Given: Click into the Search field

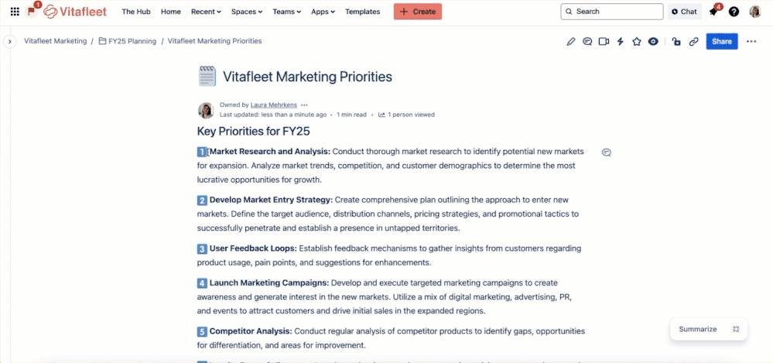Looking at the screenshot, I should 612,12.
